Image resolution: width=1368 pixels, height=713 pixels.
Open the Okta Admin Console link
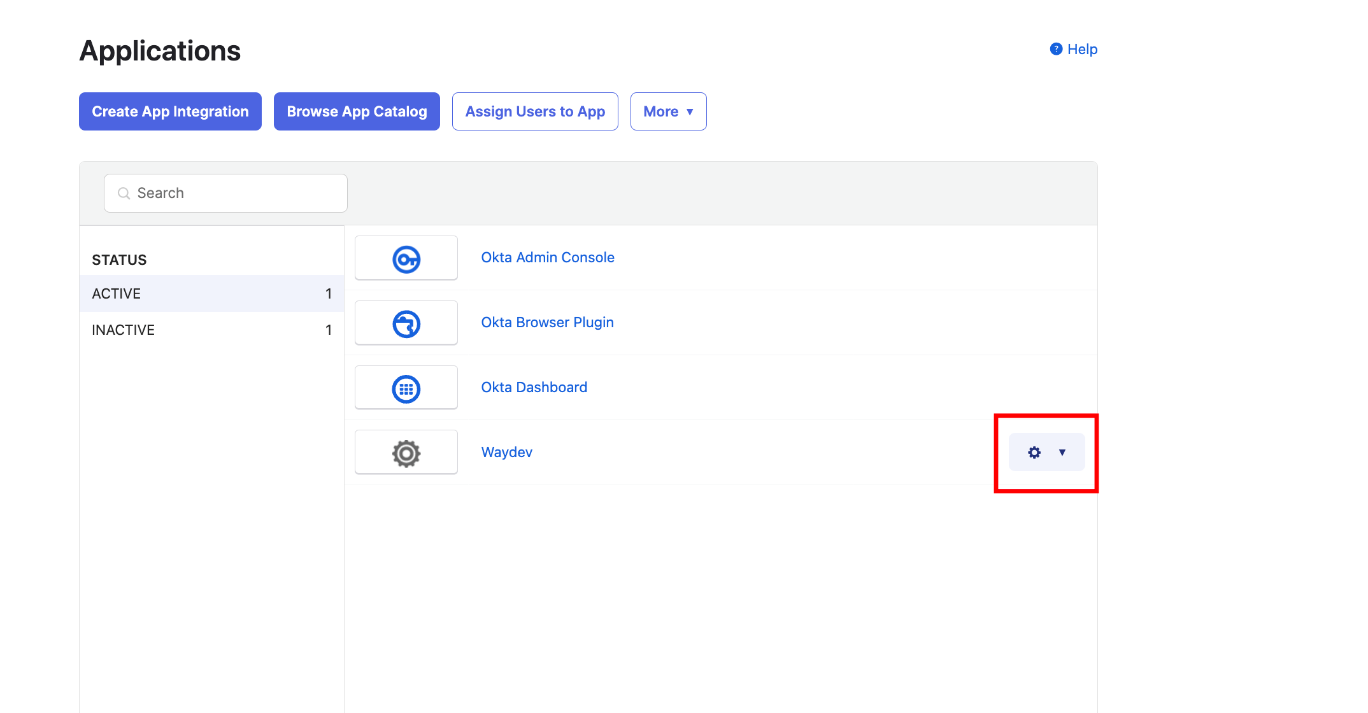tap(548, 257)
